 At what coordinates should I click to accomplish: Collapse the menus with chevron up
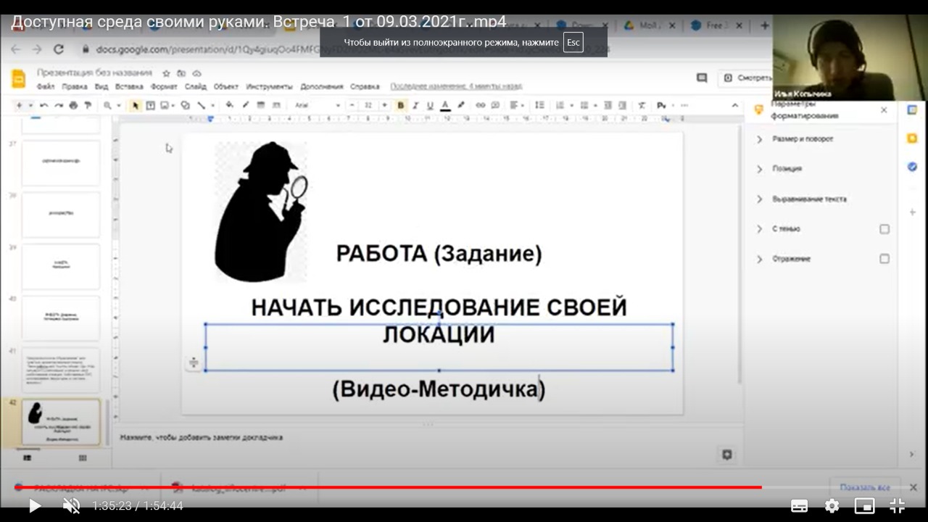click(x=734, y=105)
